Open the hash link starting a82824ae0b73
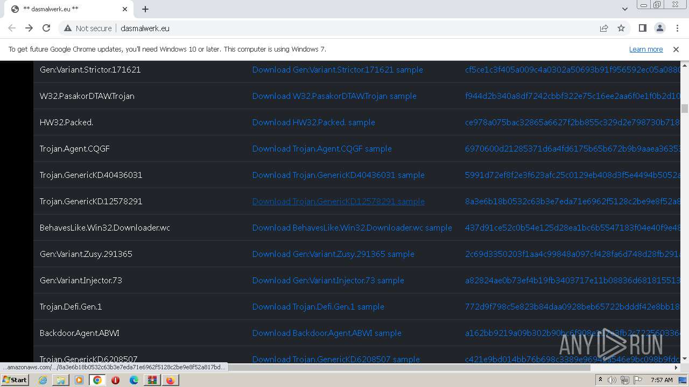 (x=573, y=281)
